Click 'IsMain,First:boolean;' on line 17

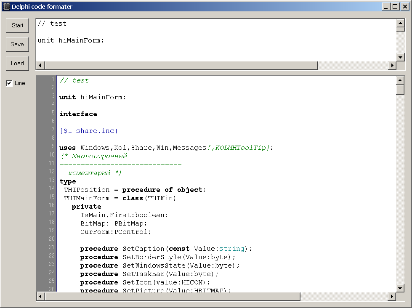tap(124, 215)
